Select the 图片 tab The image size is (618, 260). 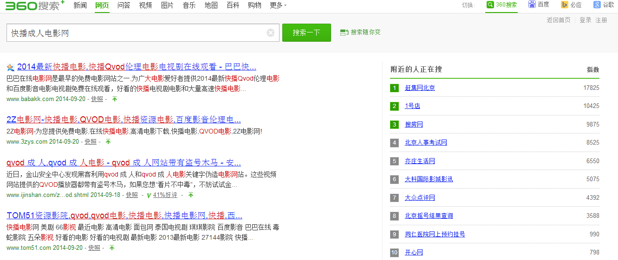pos(167,5)
